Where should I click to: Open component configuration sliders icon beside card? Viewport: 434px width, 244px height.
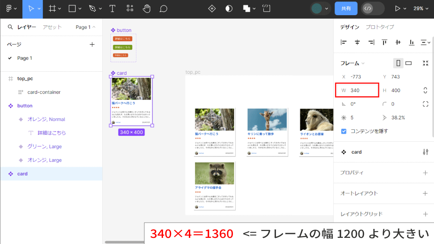[425, 152]
